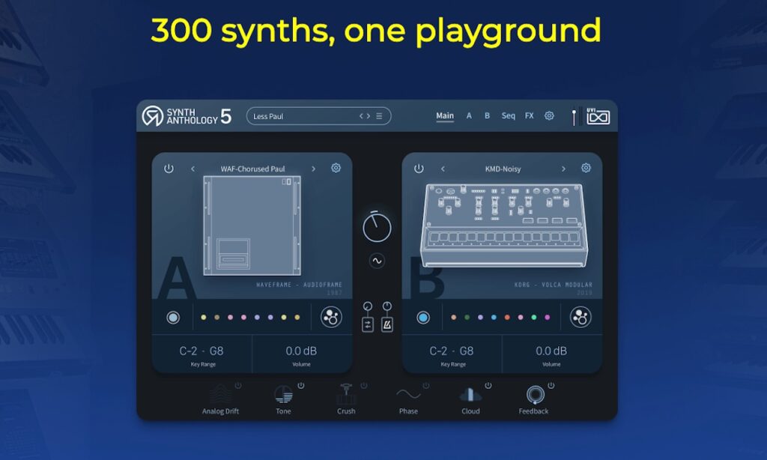Viewport: 767px width, 460px height.
Task: Toggle Feedback effect power
Action: click(x=551, y=386)
